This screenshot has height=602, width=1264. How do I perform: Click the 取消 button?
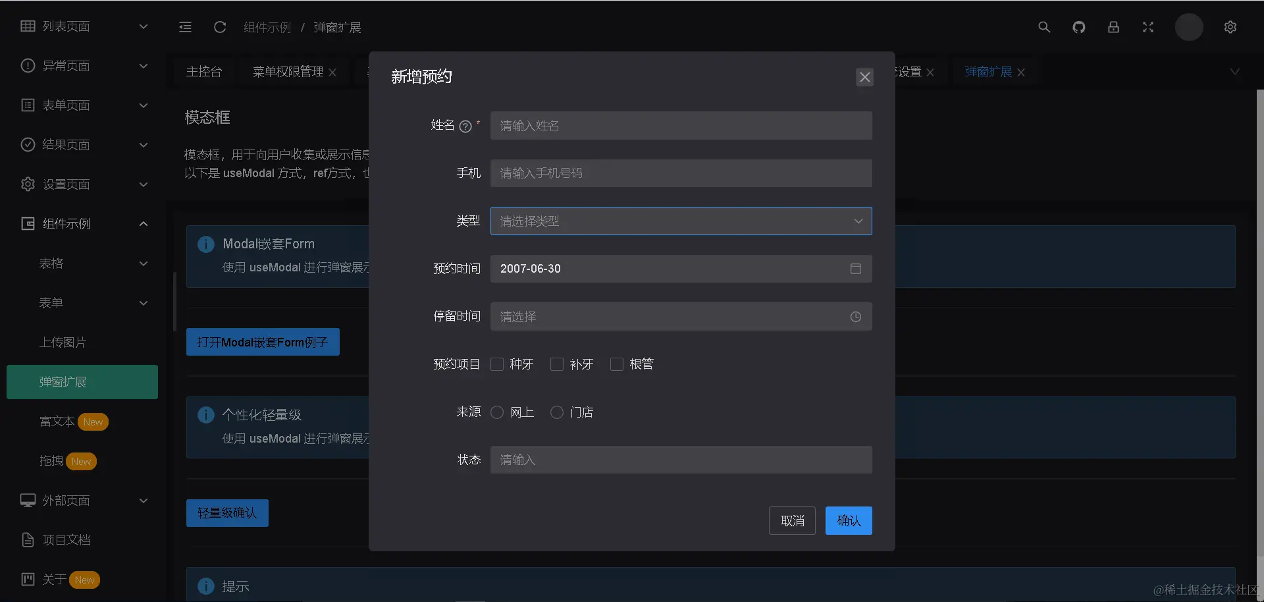[792, 521]
